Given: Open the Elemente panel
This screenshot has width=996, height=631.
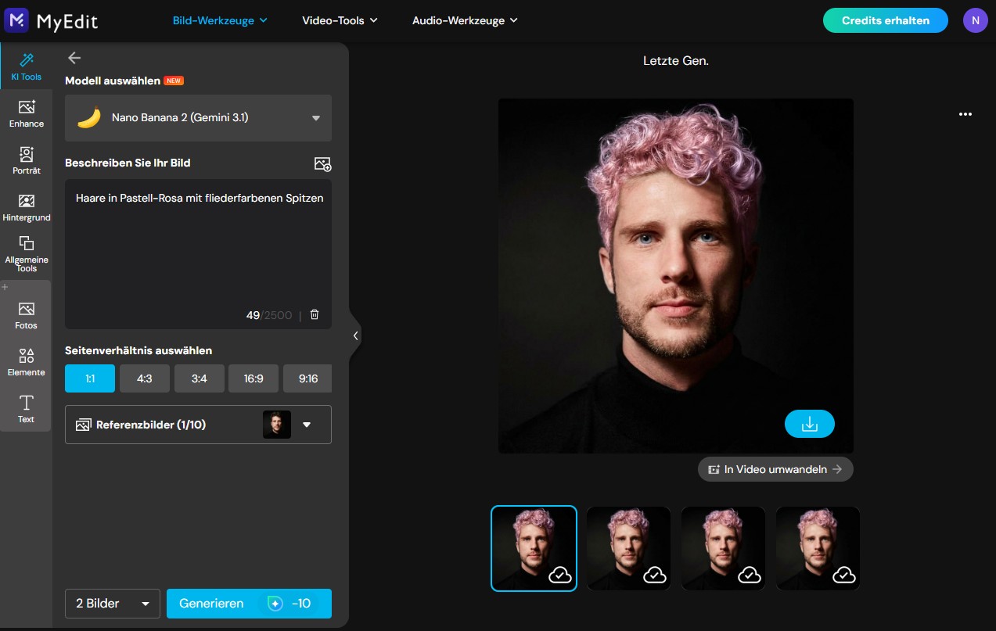Looking at the screenshot, I should coord(26,361).
